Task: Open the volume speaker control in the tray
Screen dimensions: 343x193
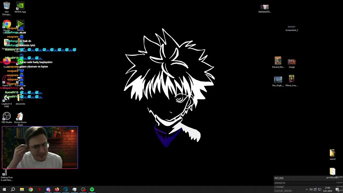Action: [x=311, y=190]
